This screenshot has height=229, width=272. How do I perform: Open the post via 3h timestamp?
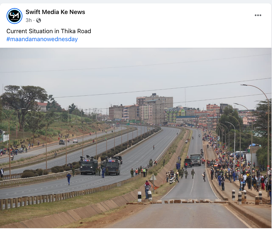pyautogui.click(x=29, y=20)
